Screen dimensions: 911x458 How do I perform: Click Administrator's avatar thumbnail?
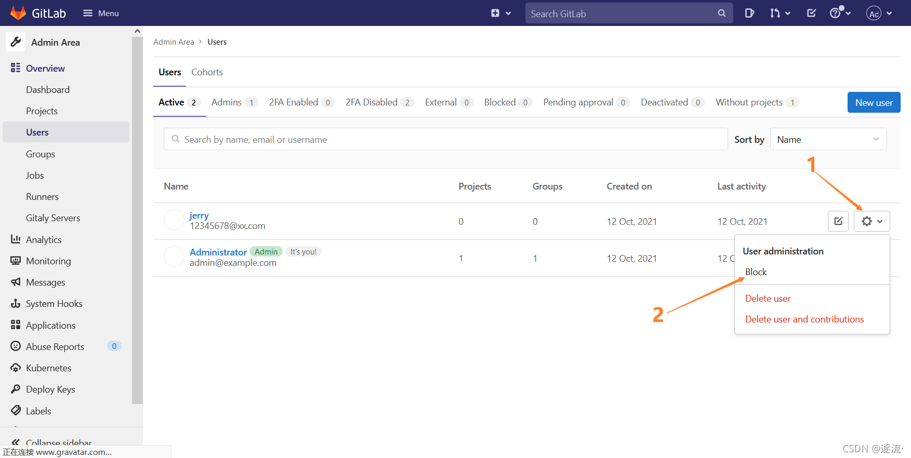click(x=174, y=257)
